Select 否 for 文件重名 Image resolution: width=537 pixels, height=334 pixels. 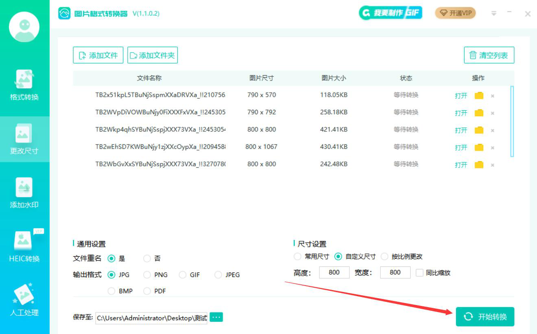click(x=147, y=258)
